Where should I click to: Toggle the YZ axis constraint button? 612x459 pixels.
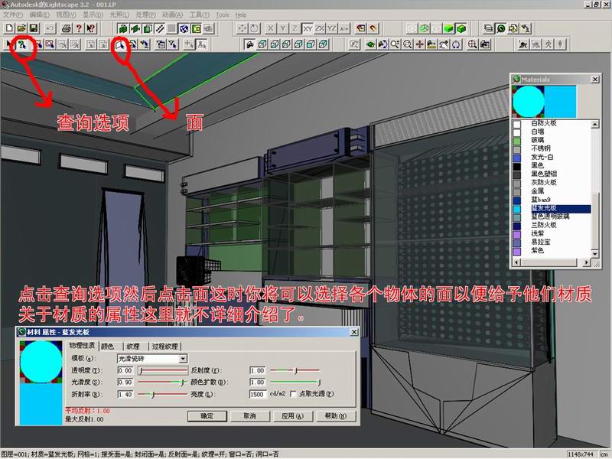click(332, 28)
